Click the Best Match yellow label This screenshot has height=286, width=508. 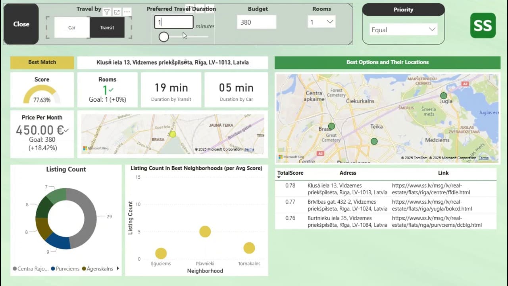click(42, 62)
